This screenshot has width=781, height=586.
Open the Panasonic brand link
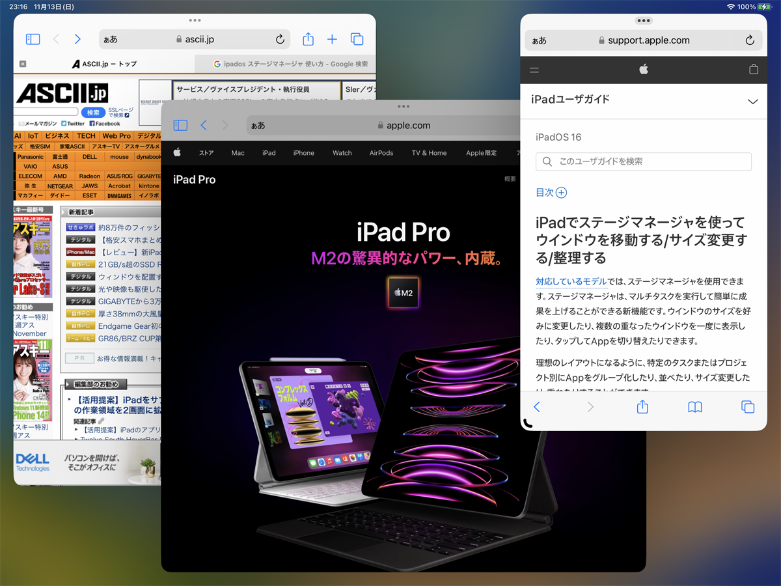pyautogui.click(x=31, y=157)
